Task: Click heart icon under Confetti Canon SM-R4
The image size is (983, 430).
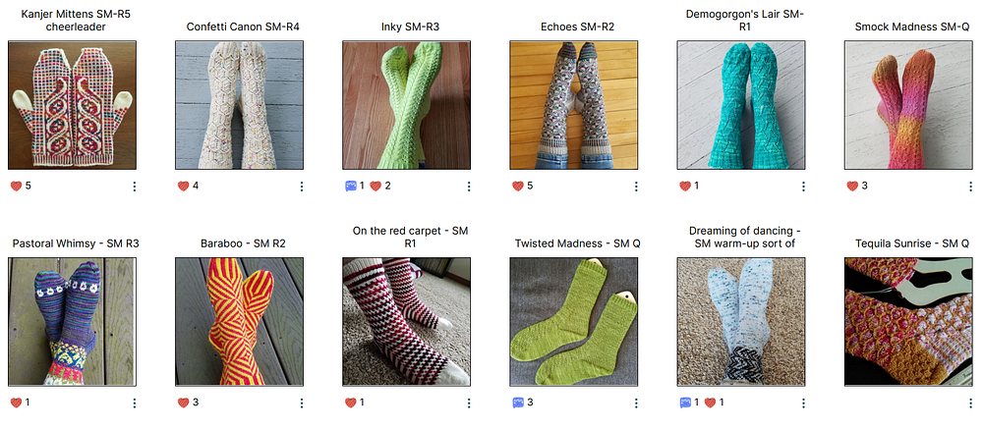Action: coord(183,186)
